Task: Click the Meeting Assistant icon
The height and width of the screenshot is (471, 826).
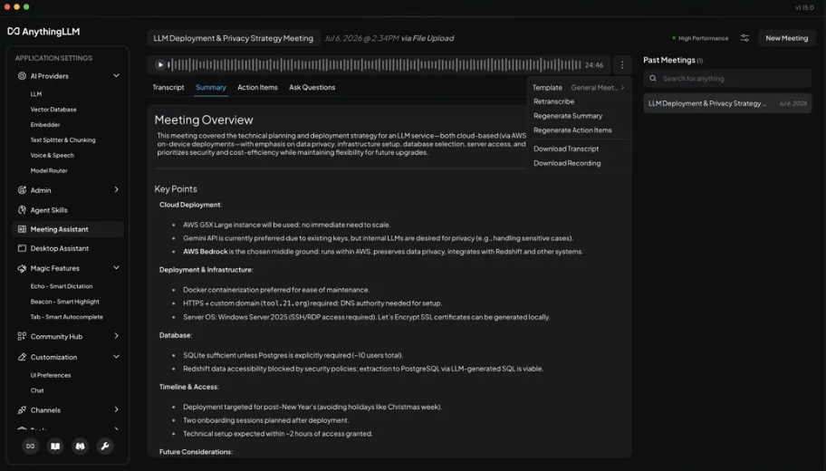Action: [22, 229]
